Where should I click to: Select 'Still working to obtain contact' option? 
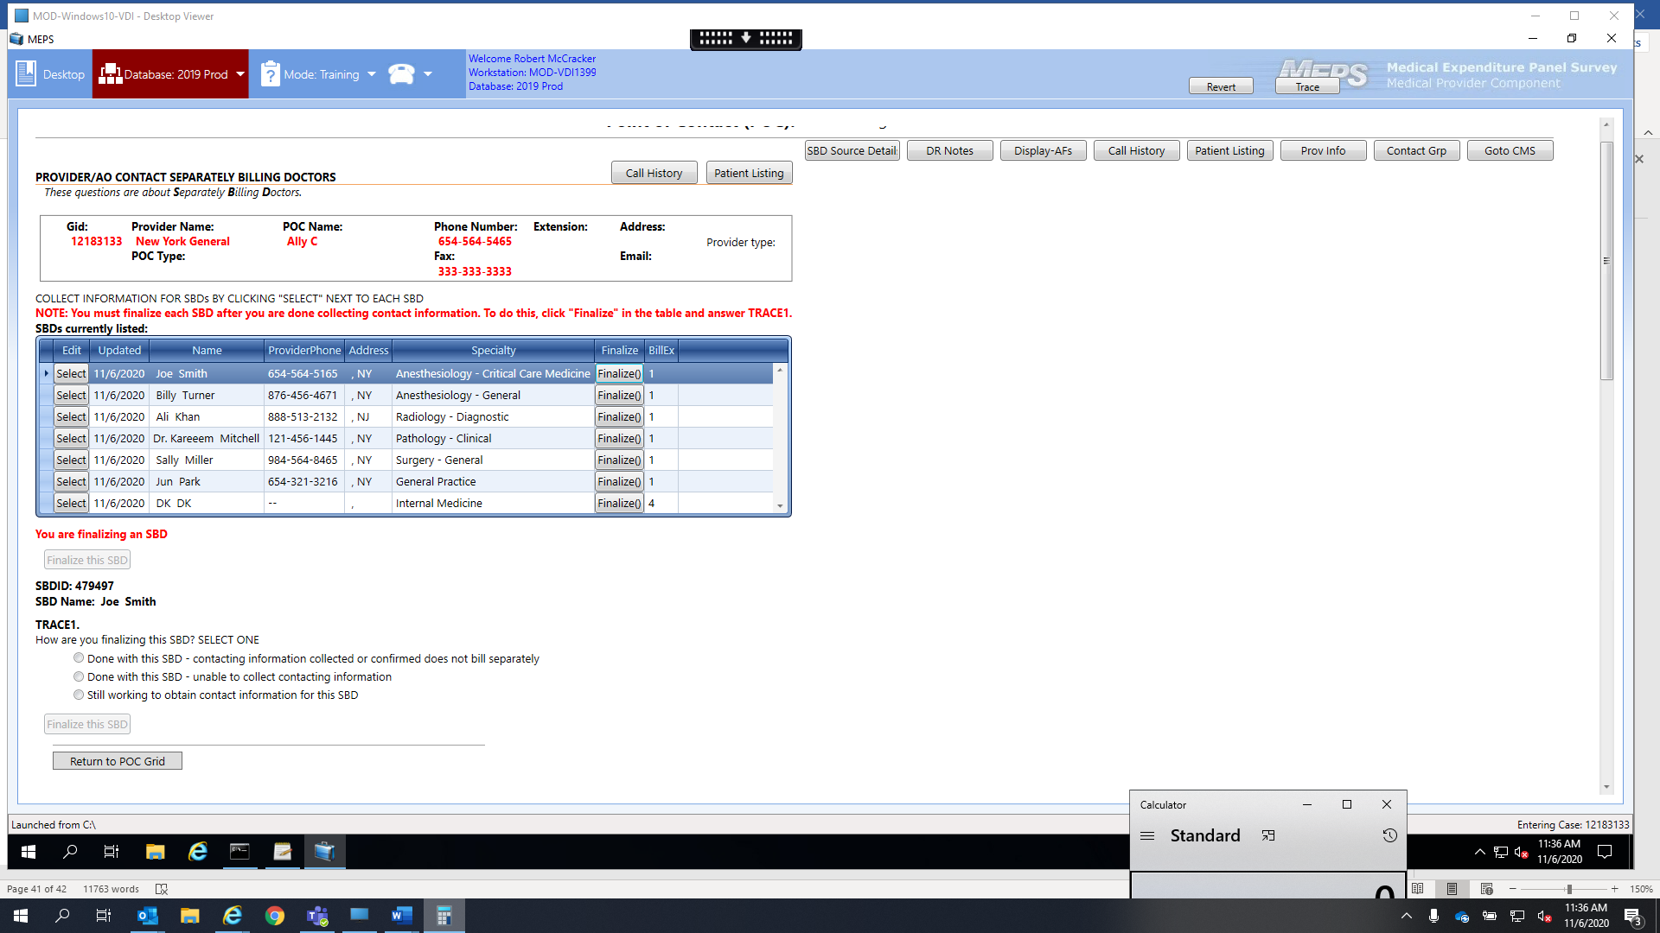coord(79,695)
